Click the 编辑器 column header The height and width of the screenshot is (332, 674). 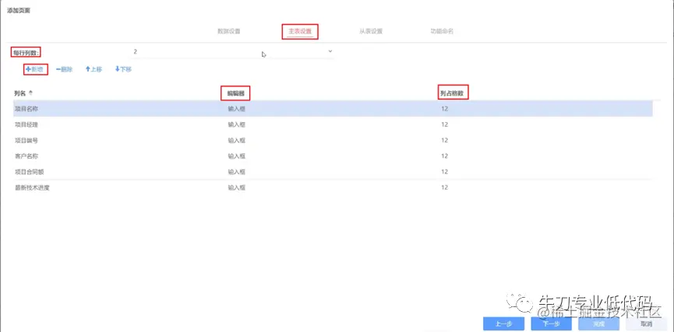[x=235, y=93]
